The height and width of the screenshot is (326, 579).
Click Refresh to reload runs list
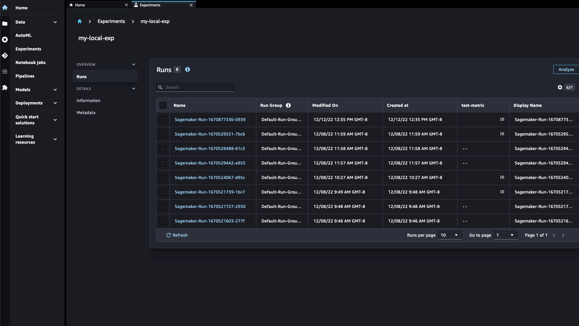[x=177, y=235]
